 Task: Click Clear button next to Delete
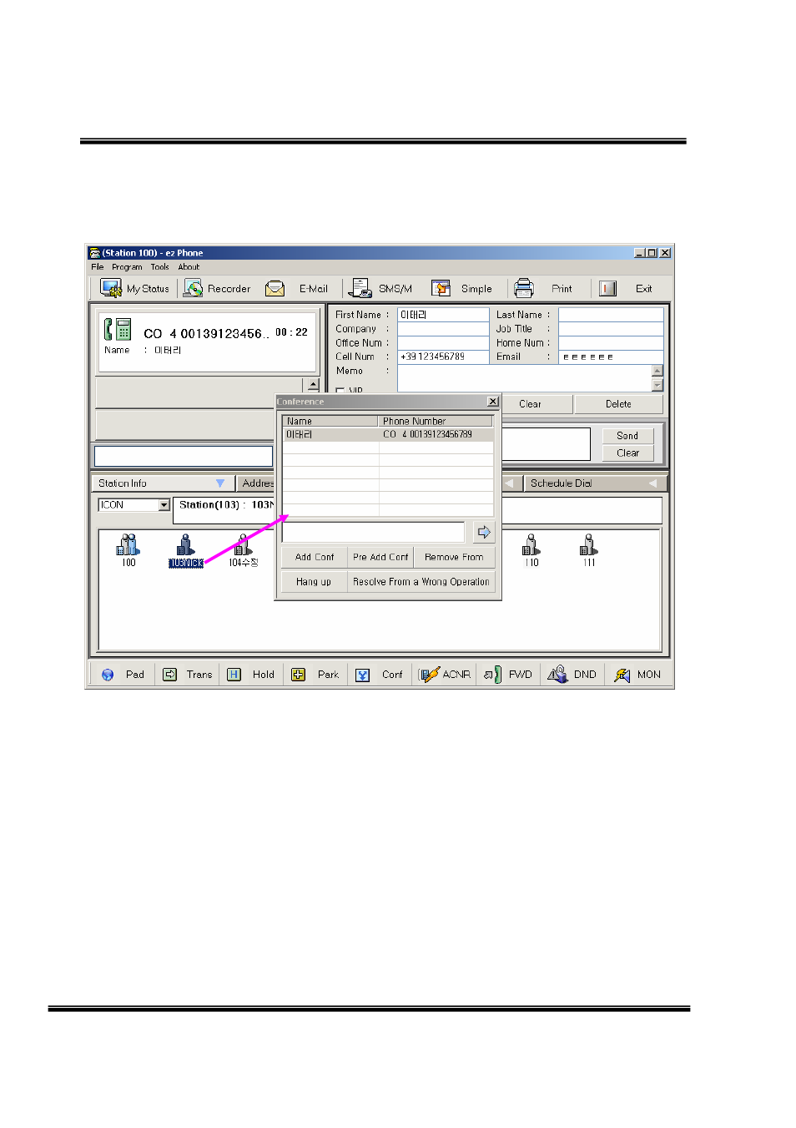point(530,404)
